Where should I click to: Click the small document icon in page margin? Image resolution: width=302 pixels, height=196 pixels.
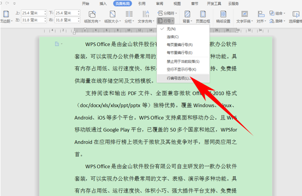(x=57, y=44)
